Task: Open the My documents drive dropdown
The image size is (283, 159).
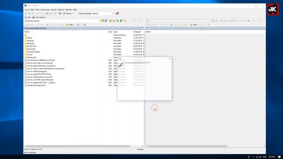Action: click(62, 21)
